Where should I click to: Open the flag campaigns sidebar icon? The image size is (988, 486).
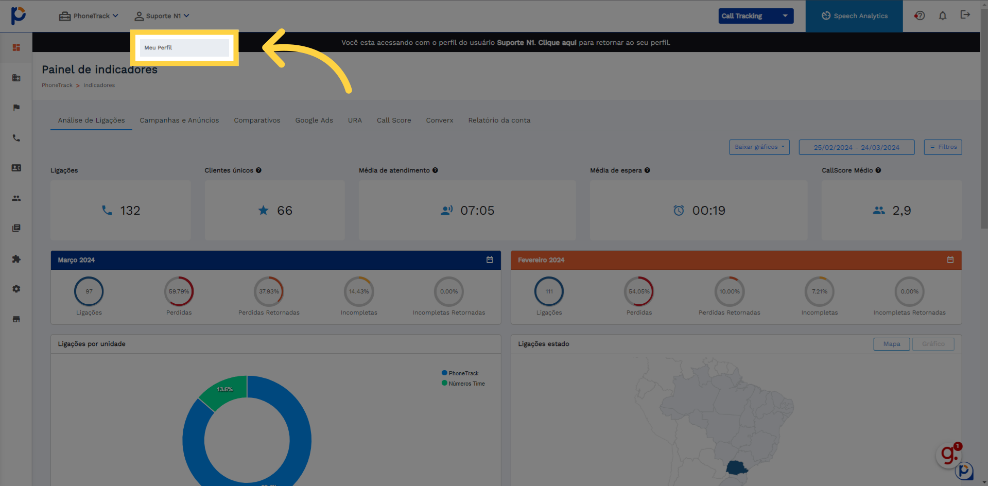(16, 108)
